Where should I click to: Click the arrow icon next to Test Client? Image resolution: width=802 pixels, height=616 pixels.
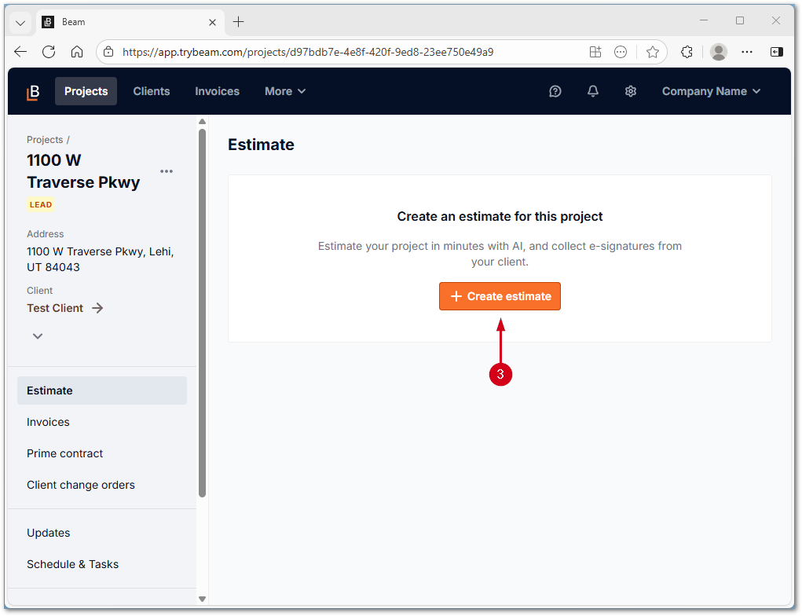tap(97, 308)
